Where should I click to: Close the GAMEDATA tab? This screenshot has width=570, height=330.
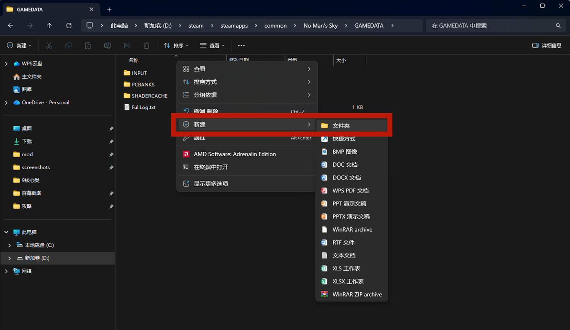coord(92,10)
